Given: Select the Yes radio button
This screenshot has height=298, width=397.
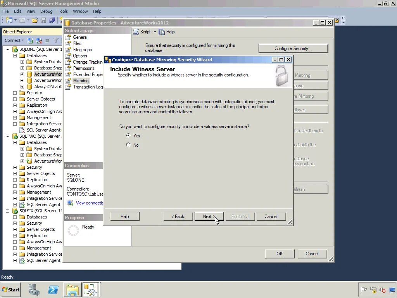Looking at the screenshot, I should pyautogui.click(x=128, y=135).
